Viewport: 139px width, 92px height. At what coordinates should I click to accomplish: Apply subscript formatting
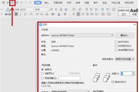(42, 14)
